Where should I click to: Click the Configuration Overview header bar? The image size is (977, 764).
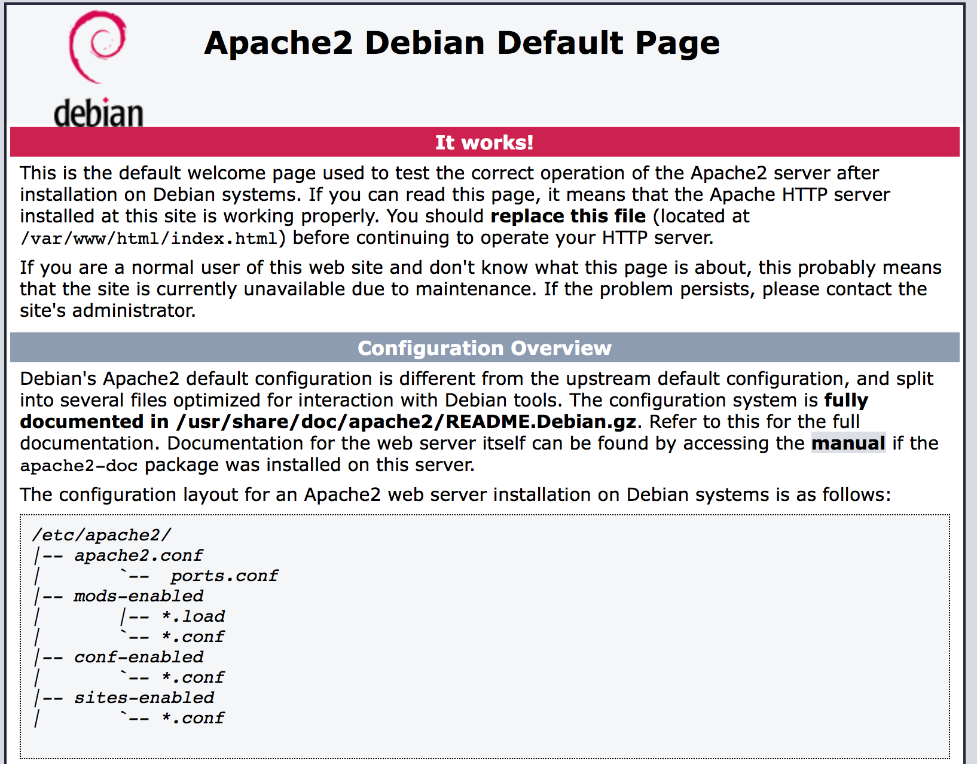tap(484, 347)
